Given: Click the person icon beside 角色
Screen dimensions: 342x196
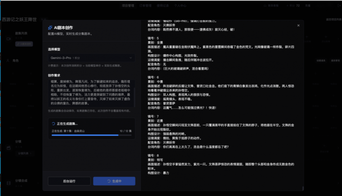Looking at the screenshot, I should click(x=8, y=61).
